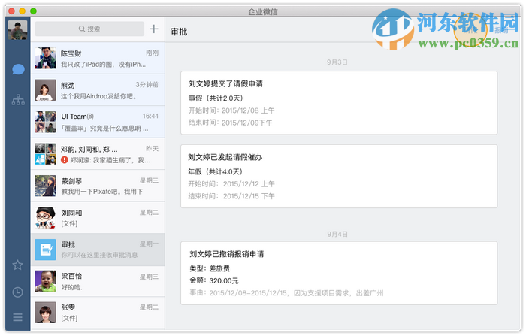This screenshot has width=526, height=336.
Task: Open the chat with 陈宝财
Action: click(98, 59)
